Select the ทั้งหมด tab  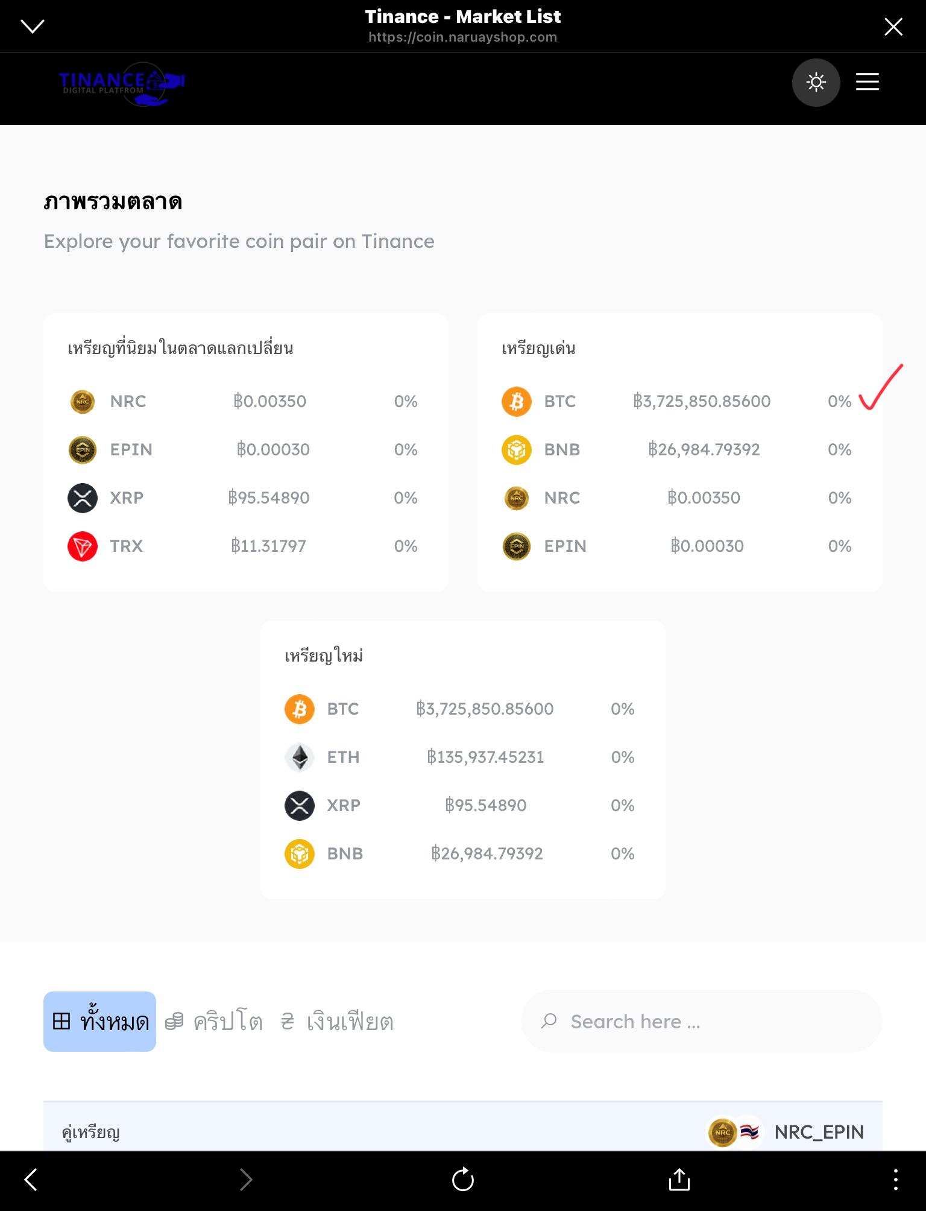pyautogui.click(x=99, y=1022)
